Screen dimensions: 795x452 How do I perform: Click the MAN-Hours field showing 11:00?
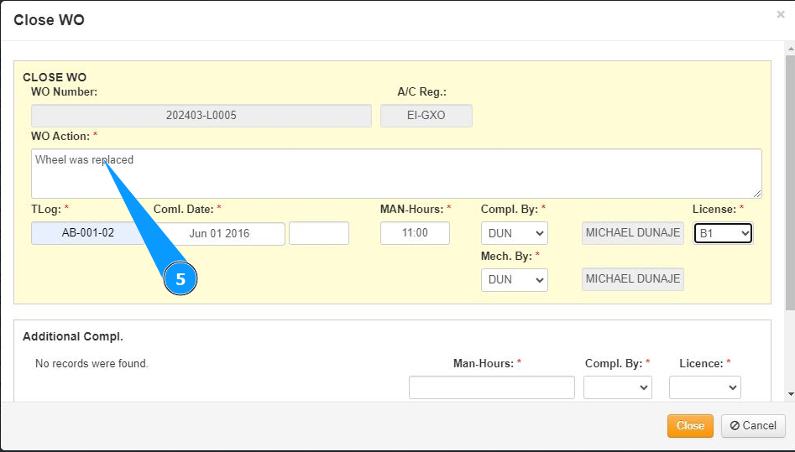(x=416, y=233)
